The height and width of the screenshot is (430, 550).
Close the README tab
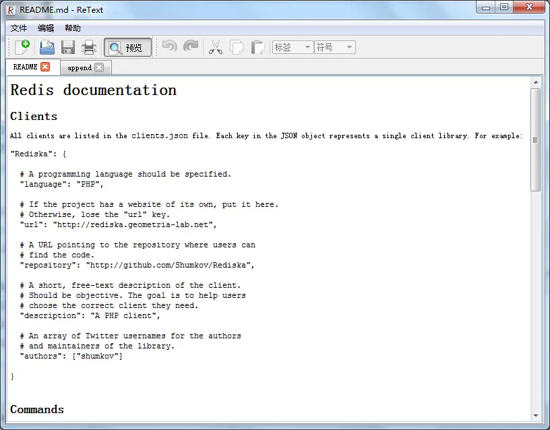click(x=44, y=67)
